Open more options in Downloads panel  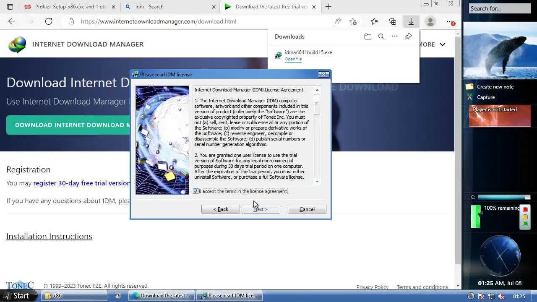click(395, 36)
